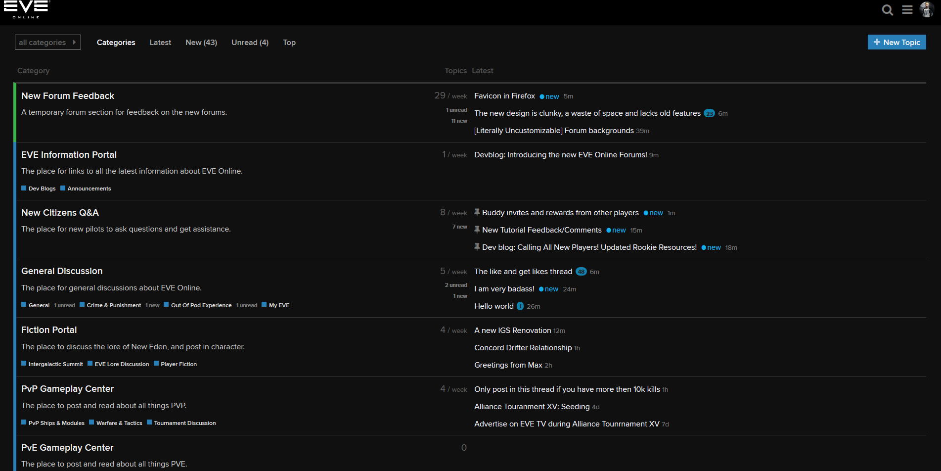The height and width of the screenshot is (471, 941).
Task: Click the 48 unread posts badge
Action: coord(581,272)
